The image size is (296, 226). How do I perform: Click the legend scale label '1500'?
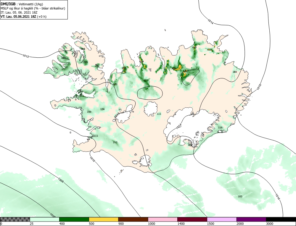point(210,224)
